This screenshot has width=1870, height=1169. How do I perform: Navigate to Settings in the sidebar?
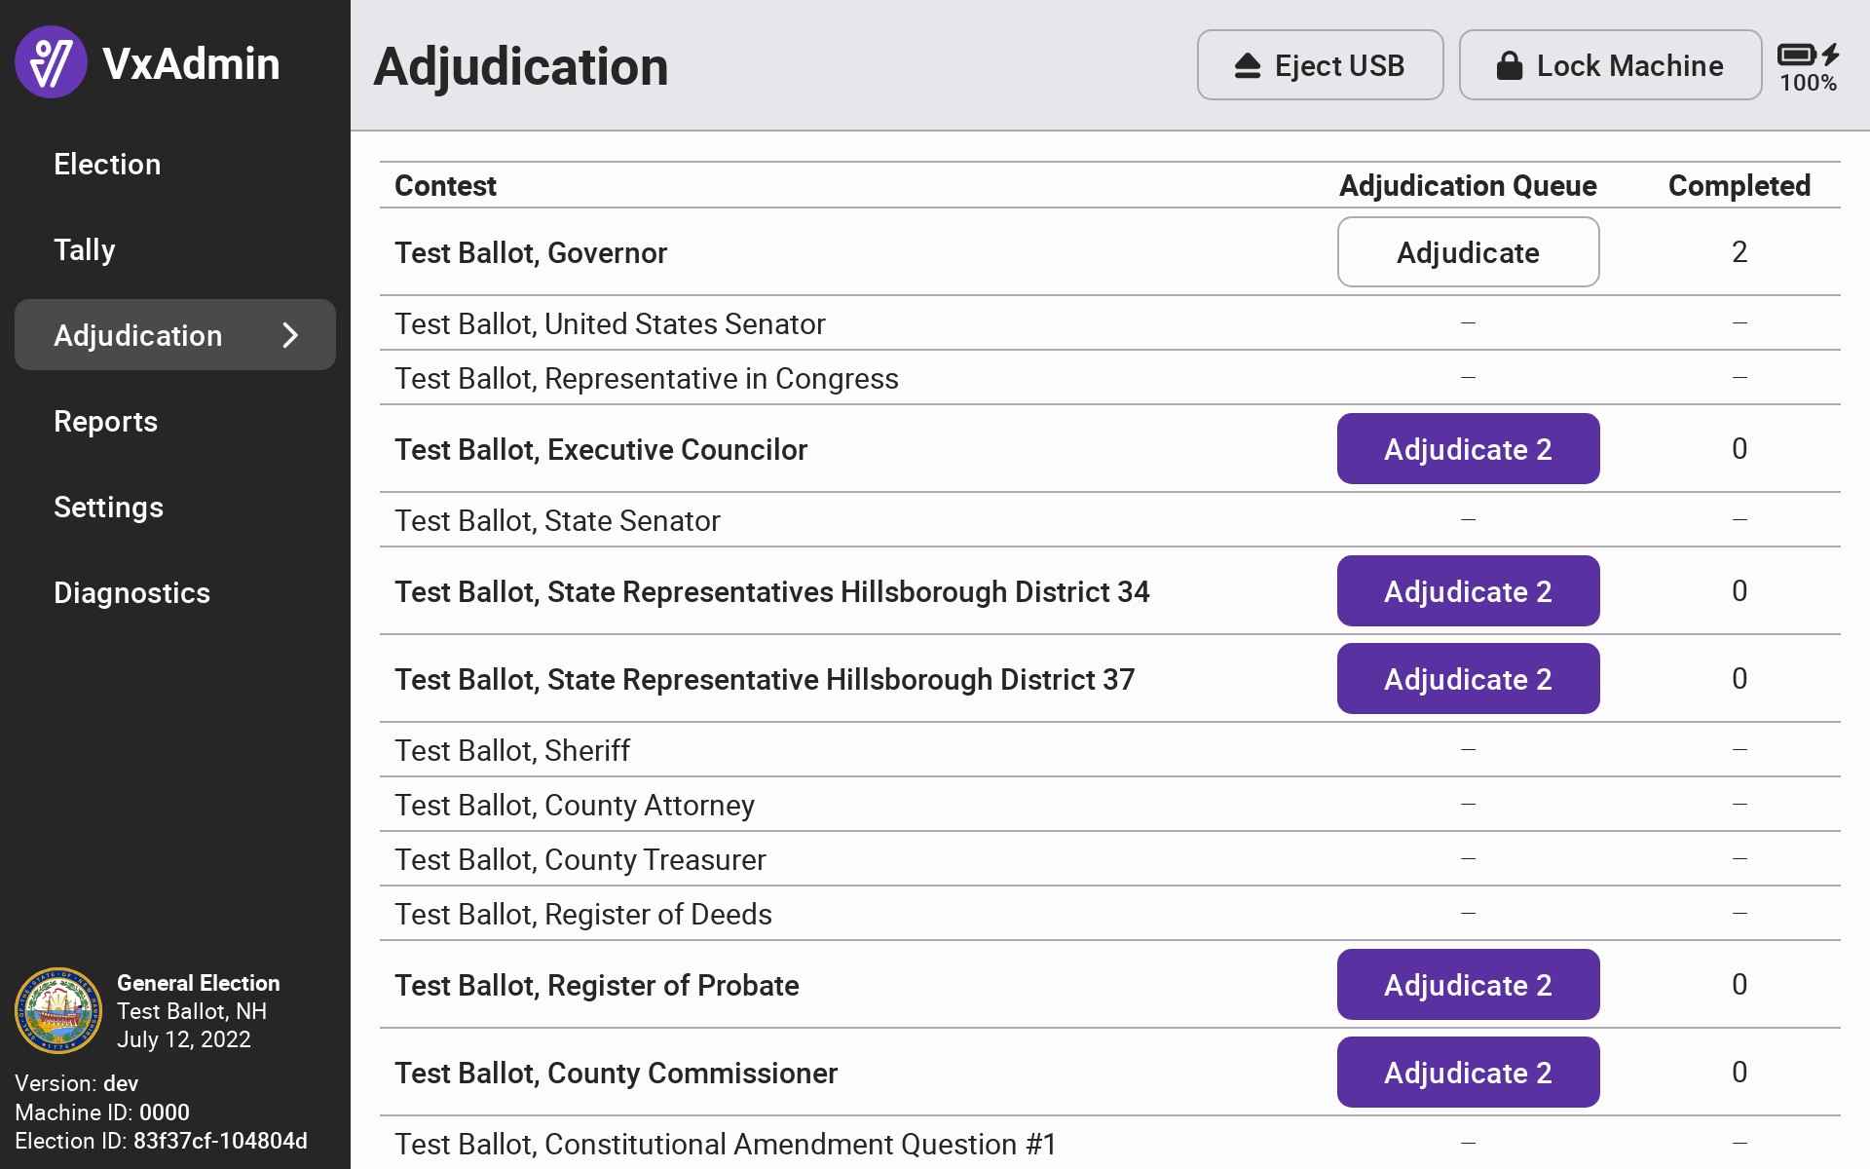pos(108,507)
